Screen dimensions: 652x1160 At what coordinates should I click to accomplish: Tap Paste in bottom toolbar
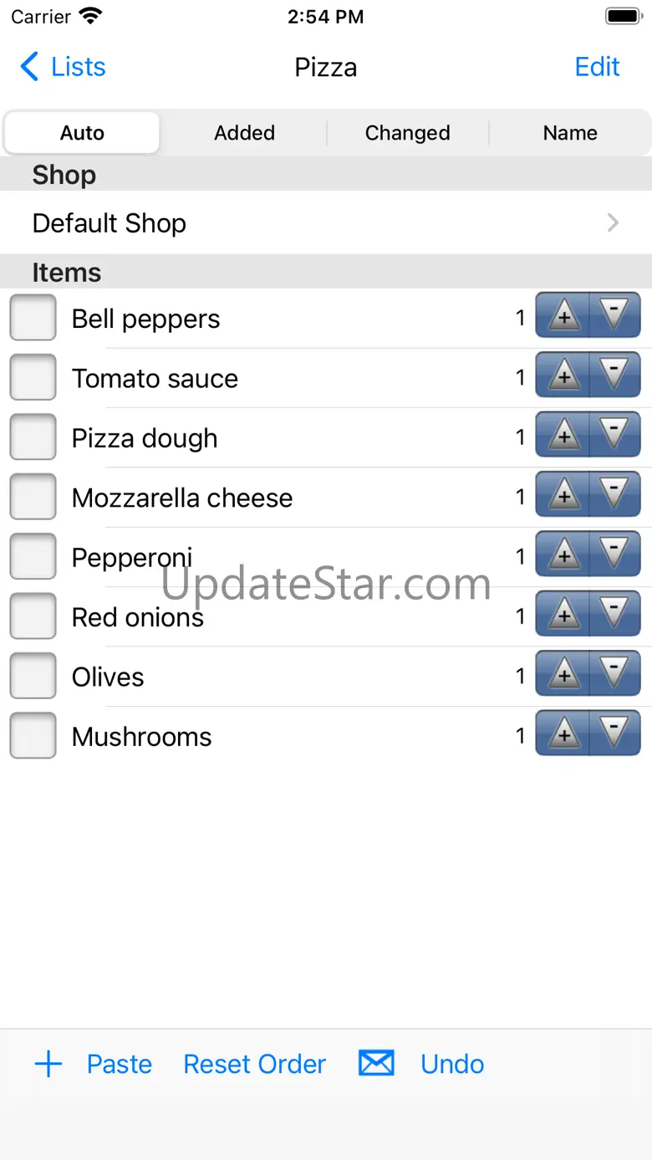pyautogui.click(x=120, y=1064)
